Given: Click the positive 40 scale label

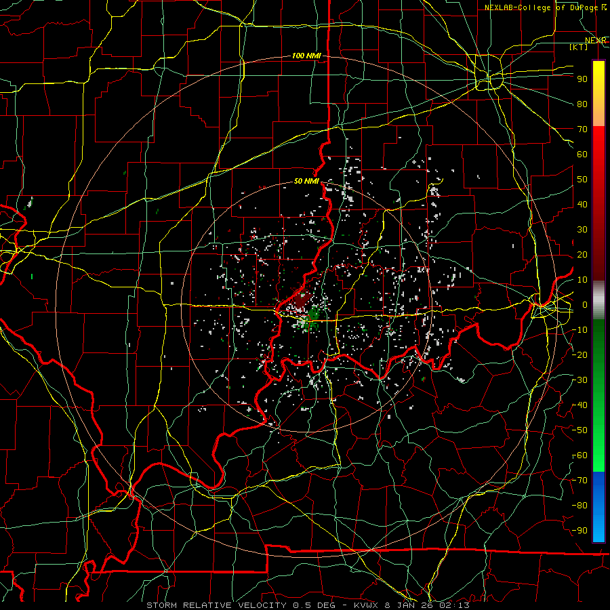Looking at the screenshot, I should (582, 204).
